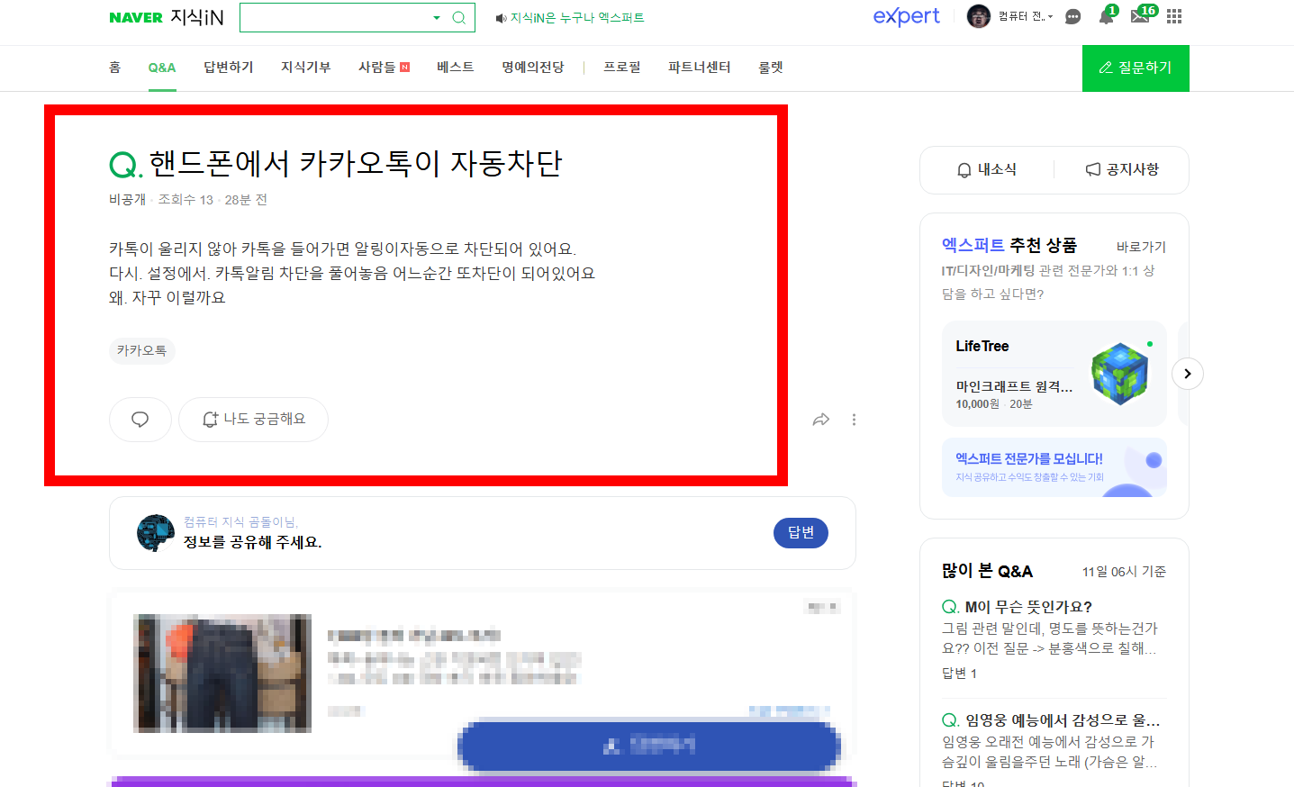Click the user profile avatar
Image resolution: width=1294 pixels, height=787 pixels.
[978, 16]
